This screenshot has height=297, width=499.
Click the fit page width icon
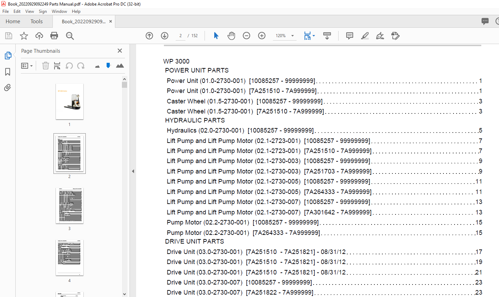click(307, 36)
